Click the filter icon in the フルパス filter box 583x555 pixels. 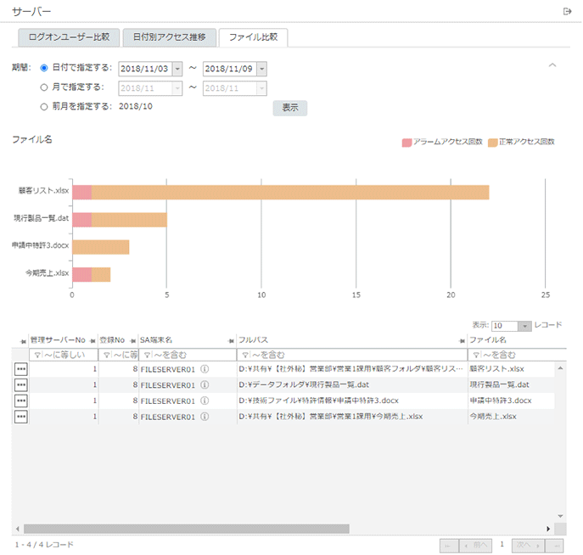click(244, 355)
